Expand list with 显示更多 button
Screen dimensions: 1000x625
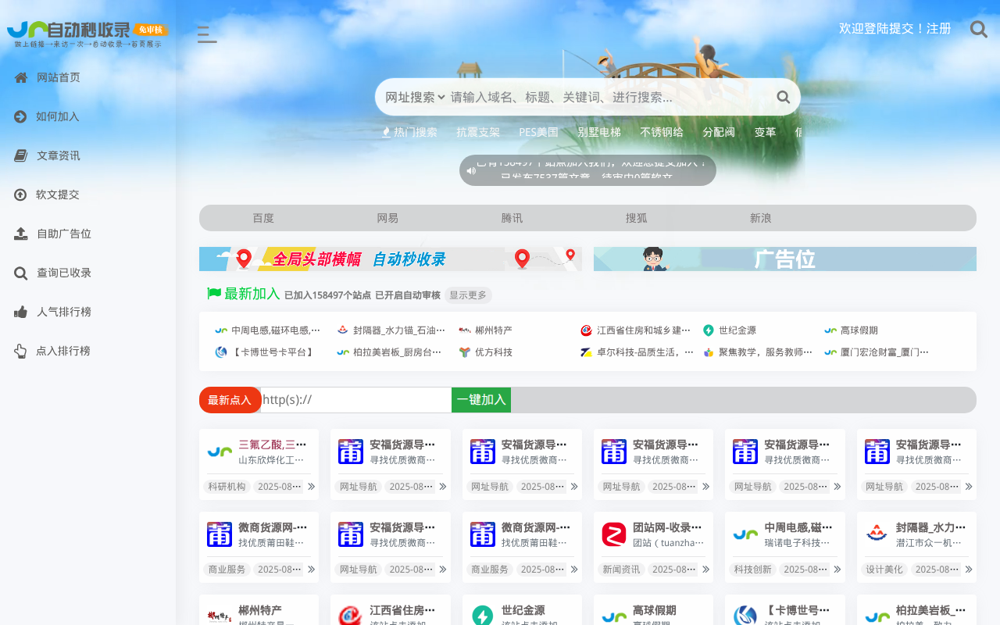(x=468, y=295)
